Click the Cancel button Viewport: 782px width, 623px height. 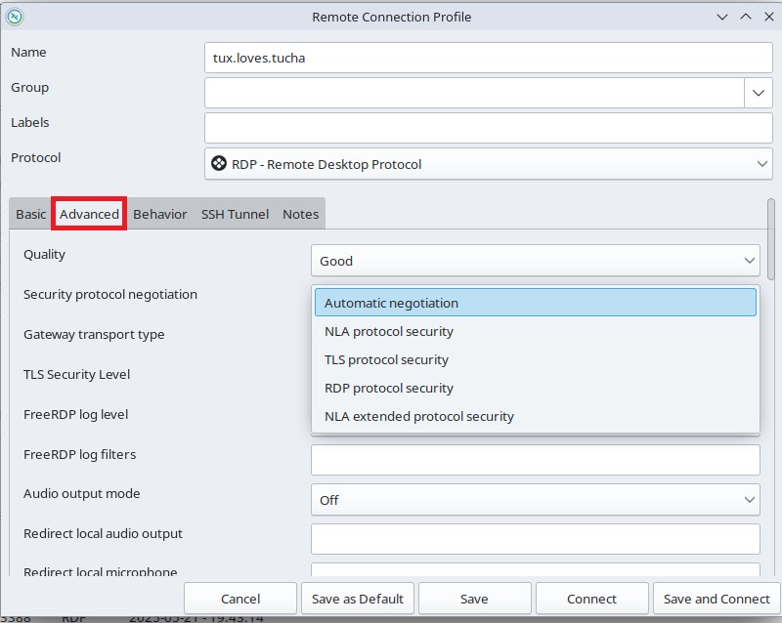coord(240,599)
